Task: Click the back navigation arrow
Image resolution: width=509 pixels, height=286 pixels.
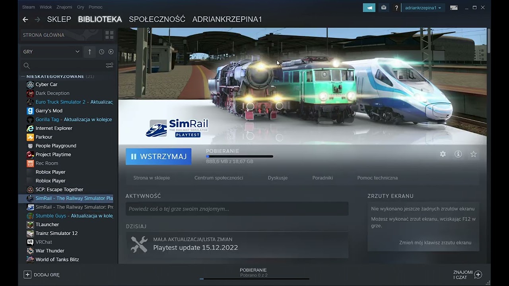Action: click(25, 19)
